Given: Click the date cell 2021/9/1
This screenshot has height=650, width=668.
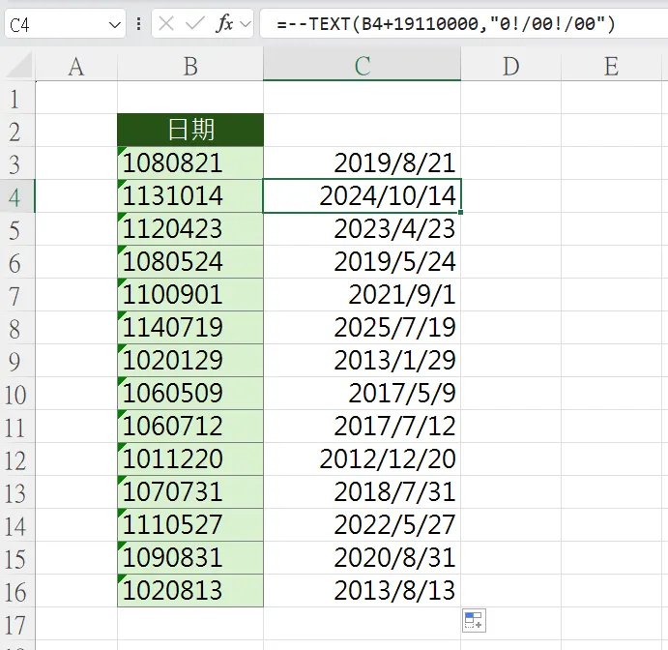Looking at the screenshot, I should (x=363, y=294).
